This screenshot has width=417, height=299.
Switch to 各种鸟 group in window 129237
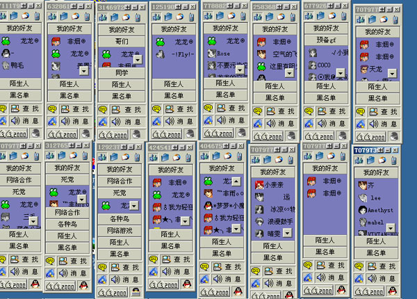tap(120, 219)
